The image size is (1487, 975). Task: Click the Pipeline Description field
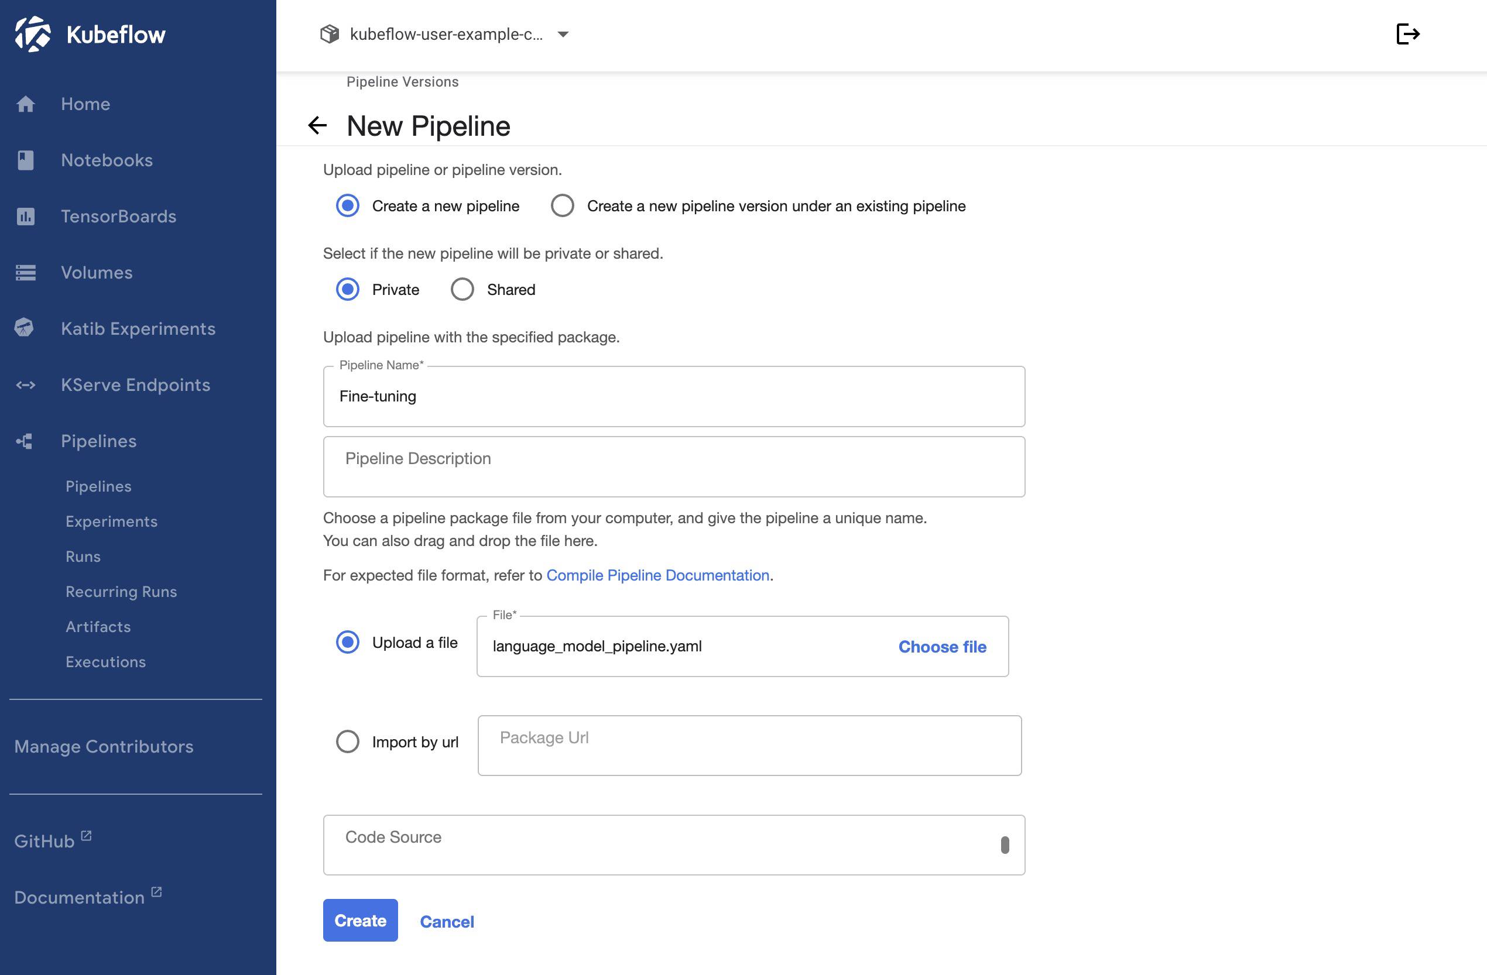673,466
